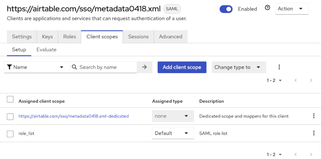Click the Add client scope button
The image size is (322, 159).
point(182,67)
